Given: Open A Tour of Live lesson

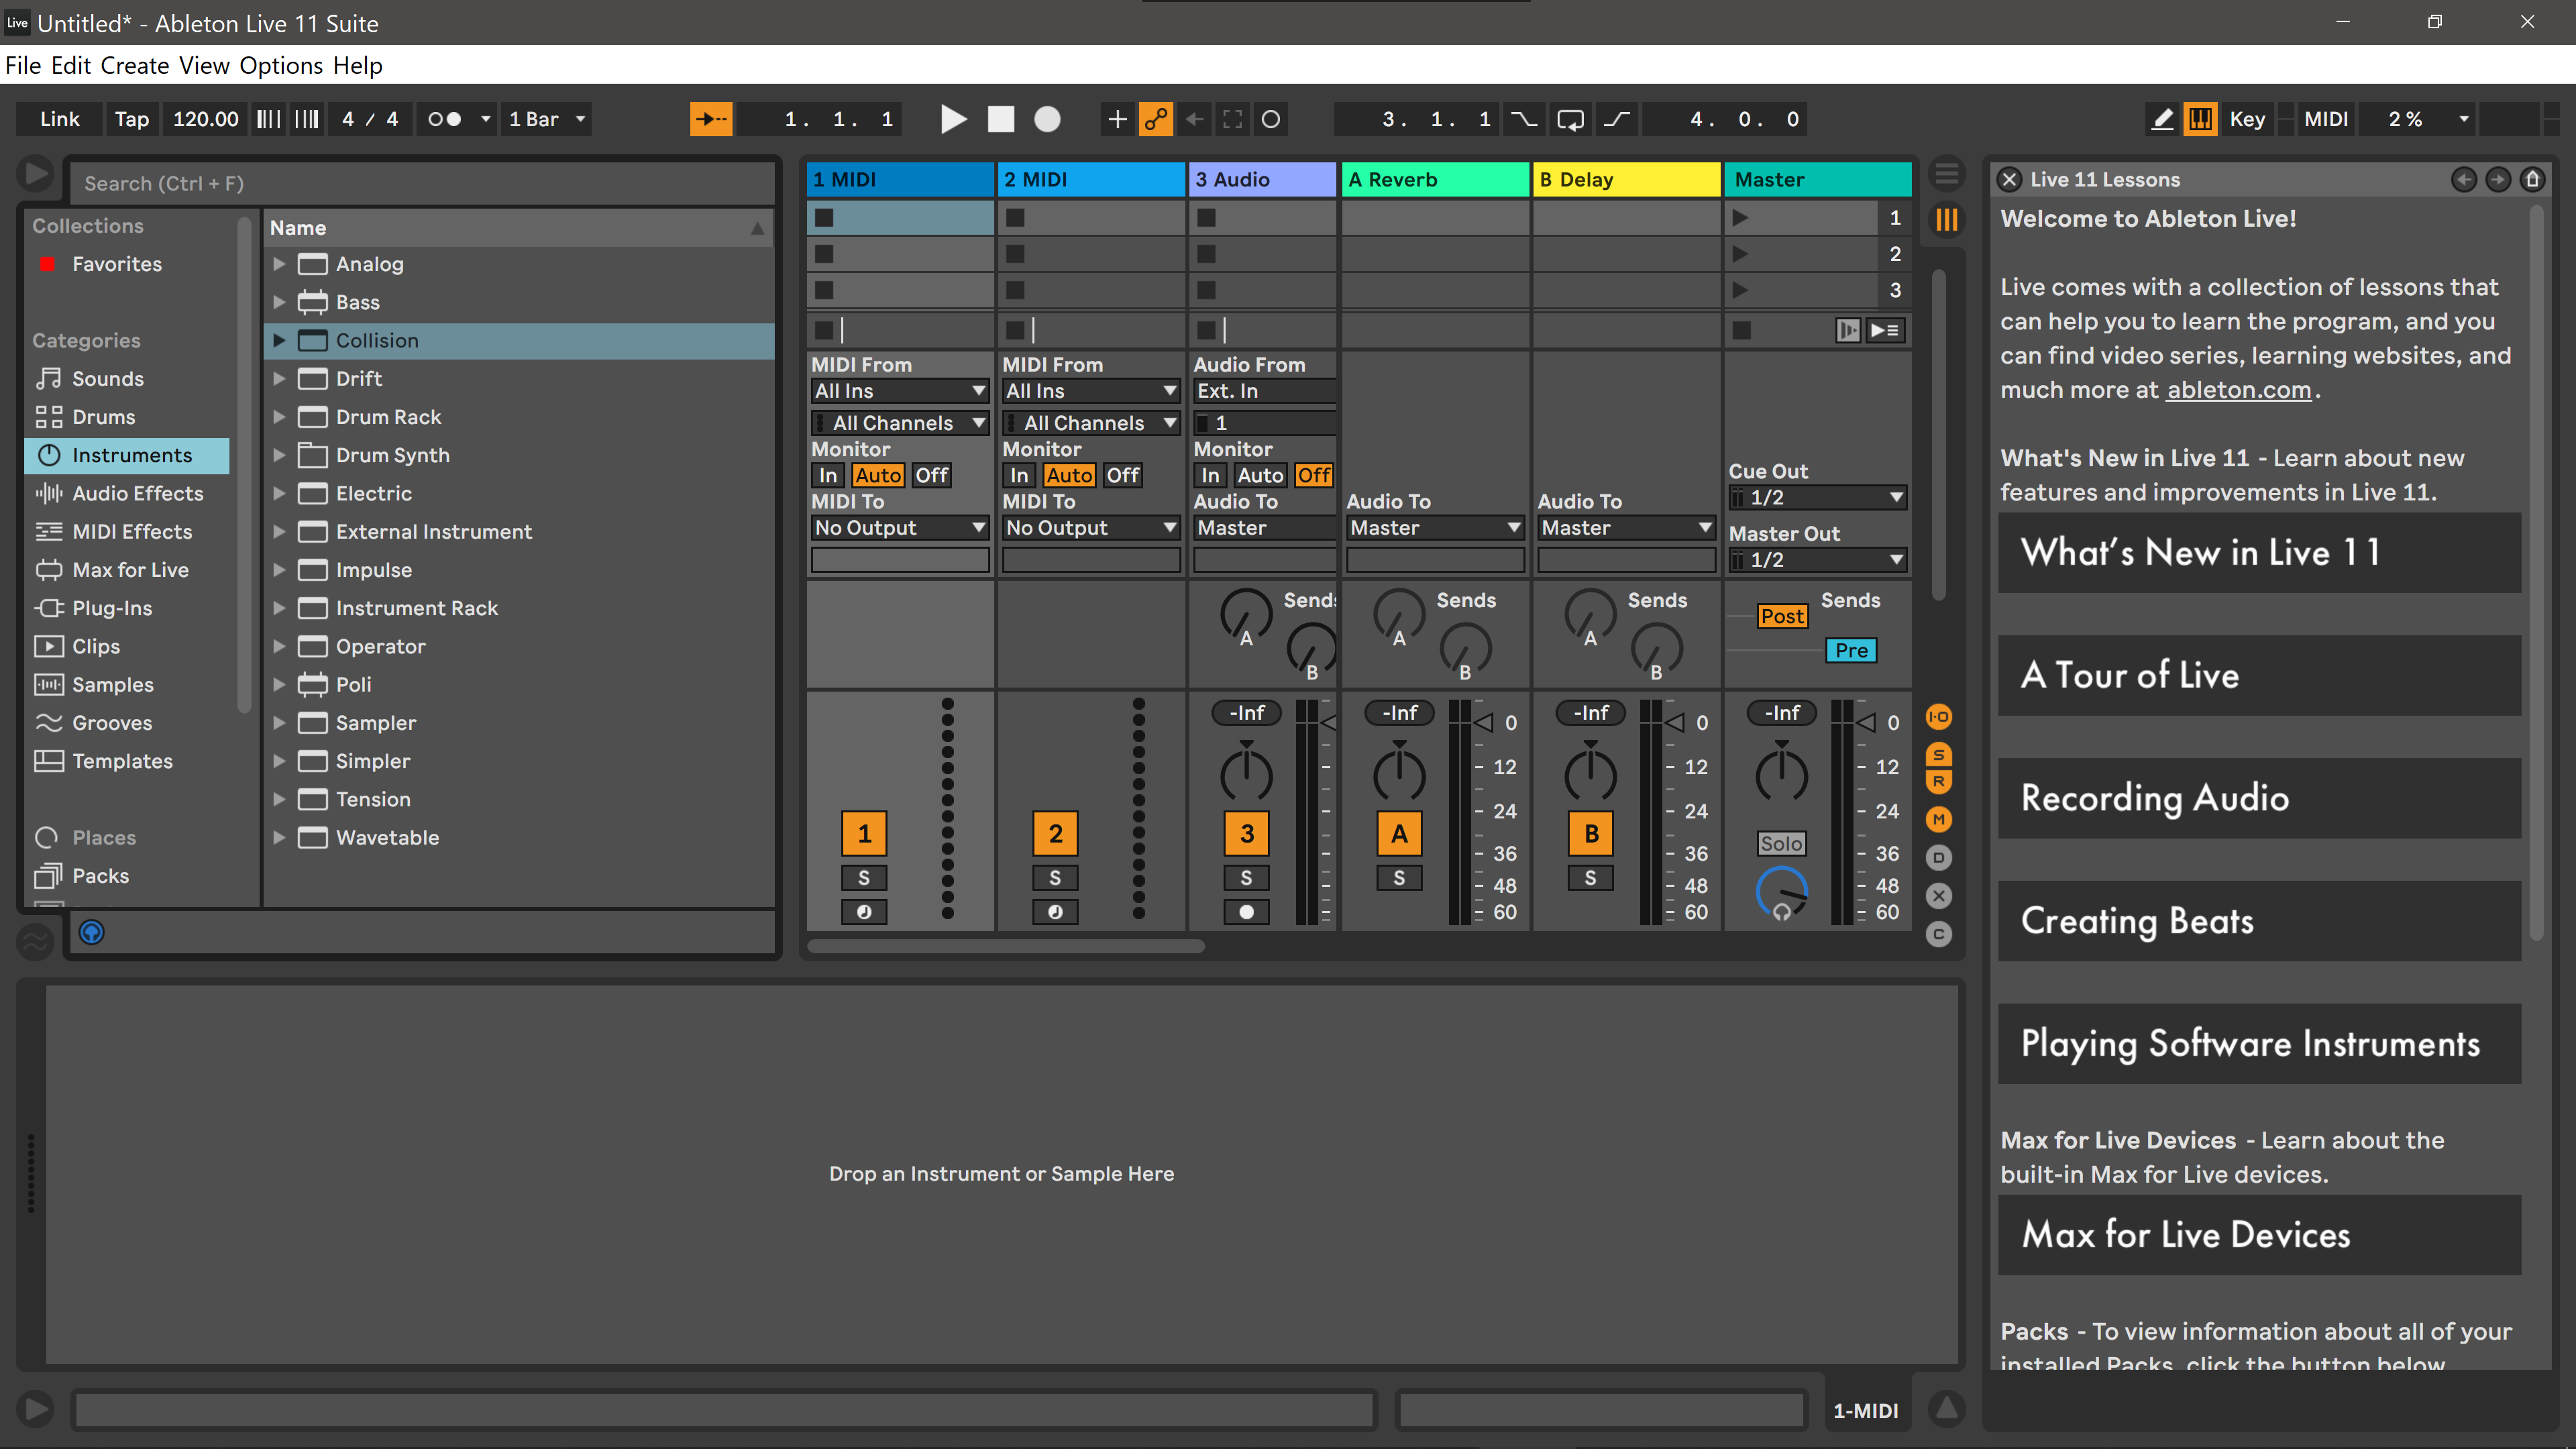Looking at the screenshot, I should click(x=2259, y=675).
